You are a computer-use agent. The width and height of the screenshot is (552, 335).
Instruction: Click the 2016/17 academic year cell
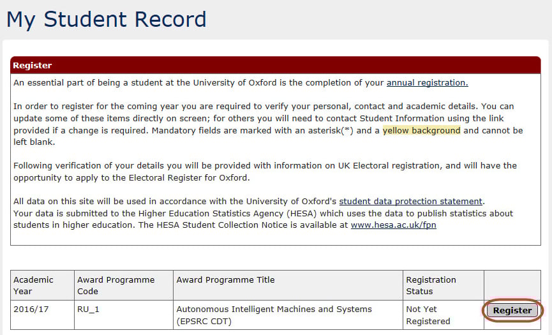pyautogui.click(x=31, y=309)
